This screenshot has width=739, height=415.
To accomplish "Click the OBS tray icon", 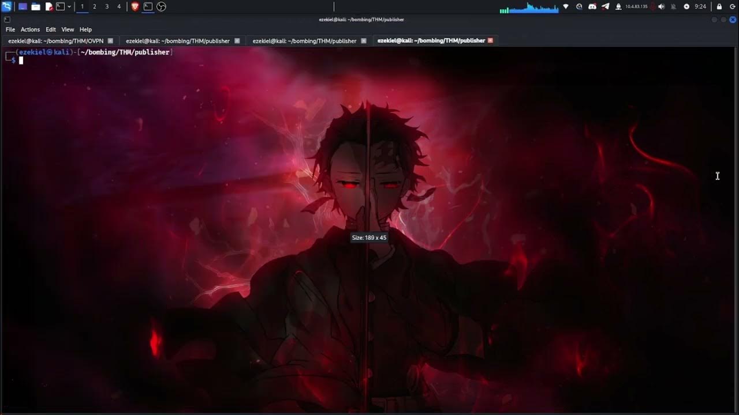I will point(579,6).
